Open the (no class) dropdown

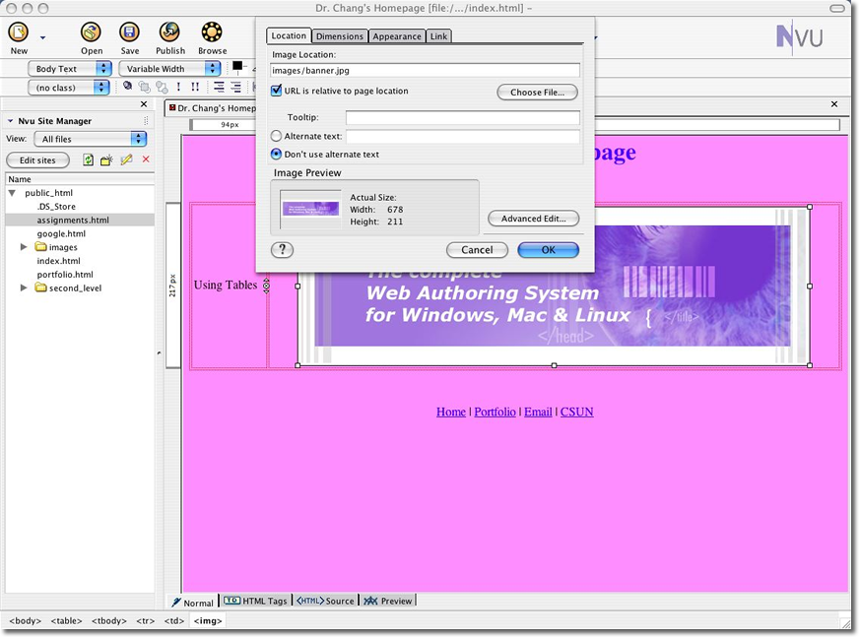(x=69, y=87)
